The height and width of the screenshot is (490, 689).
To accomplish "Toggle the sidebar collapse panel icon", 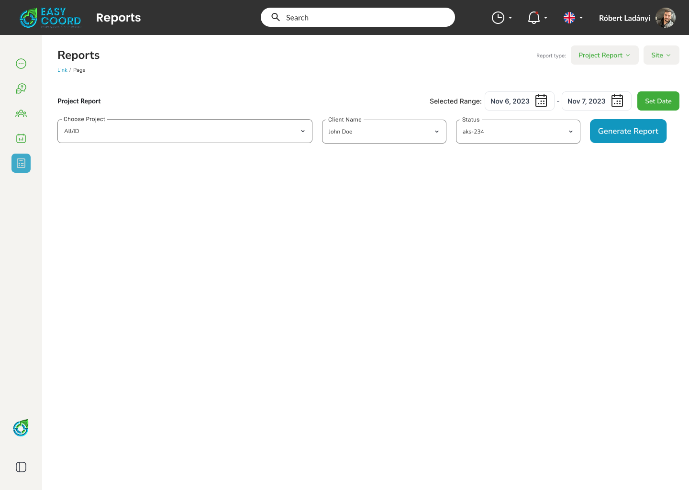I will point(21,467).
